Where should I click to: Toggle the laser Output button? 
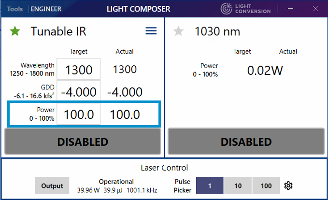[x=52, y=186]
